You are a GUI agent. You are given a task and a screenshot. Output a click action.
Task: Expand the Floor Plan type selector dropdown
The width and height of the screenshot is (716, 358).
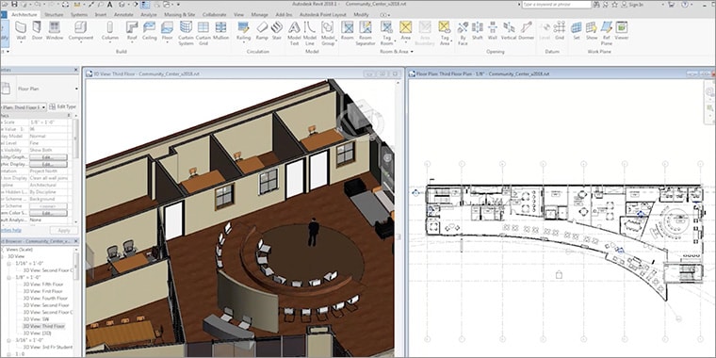[x=76, y=89]
